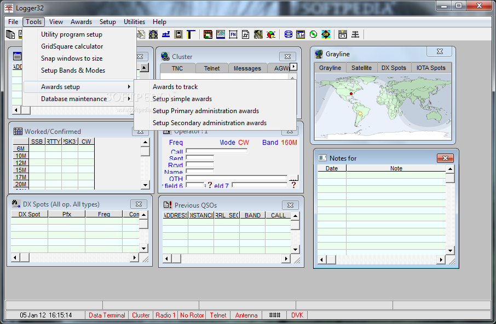Click the Mode CW label
The height and width of the screenshot is (324, 496).
tap(234, 143)
